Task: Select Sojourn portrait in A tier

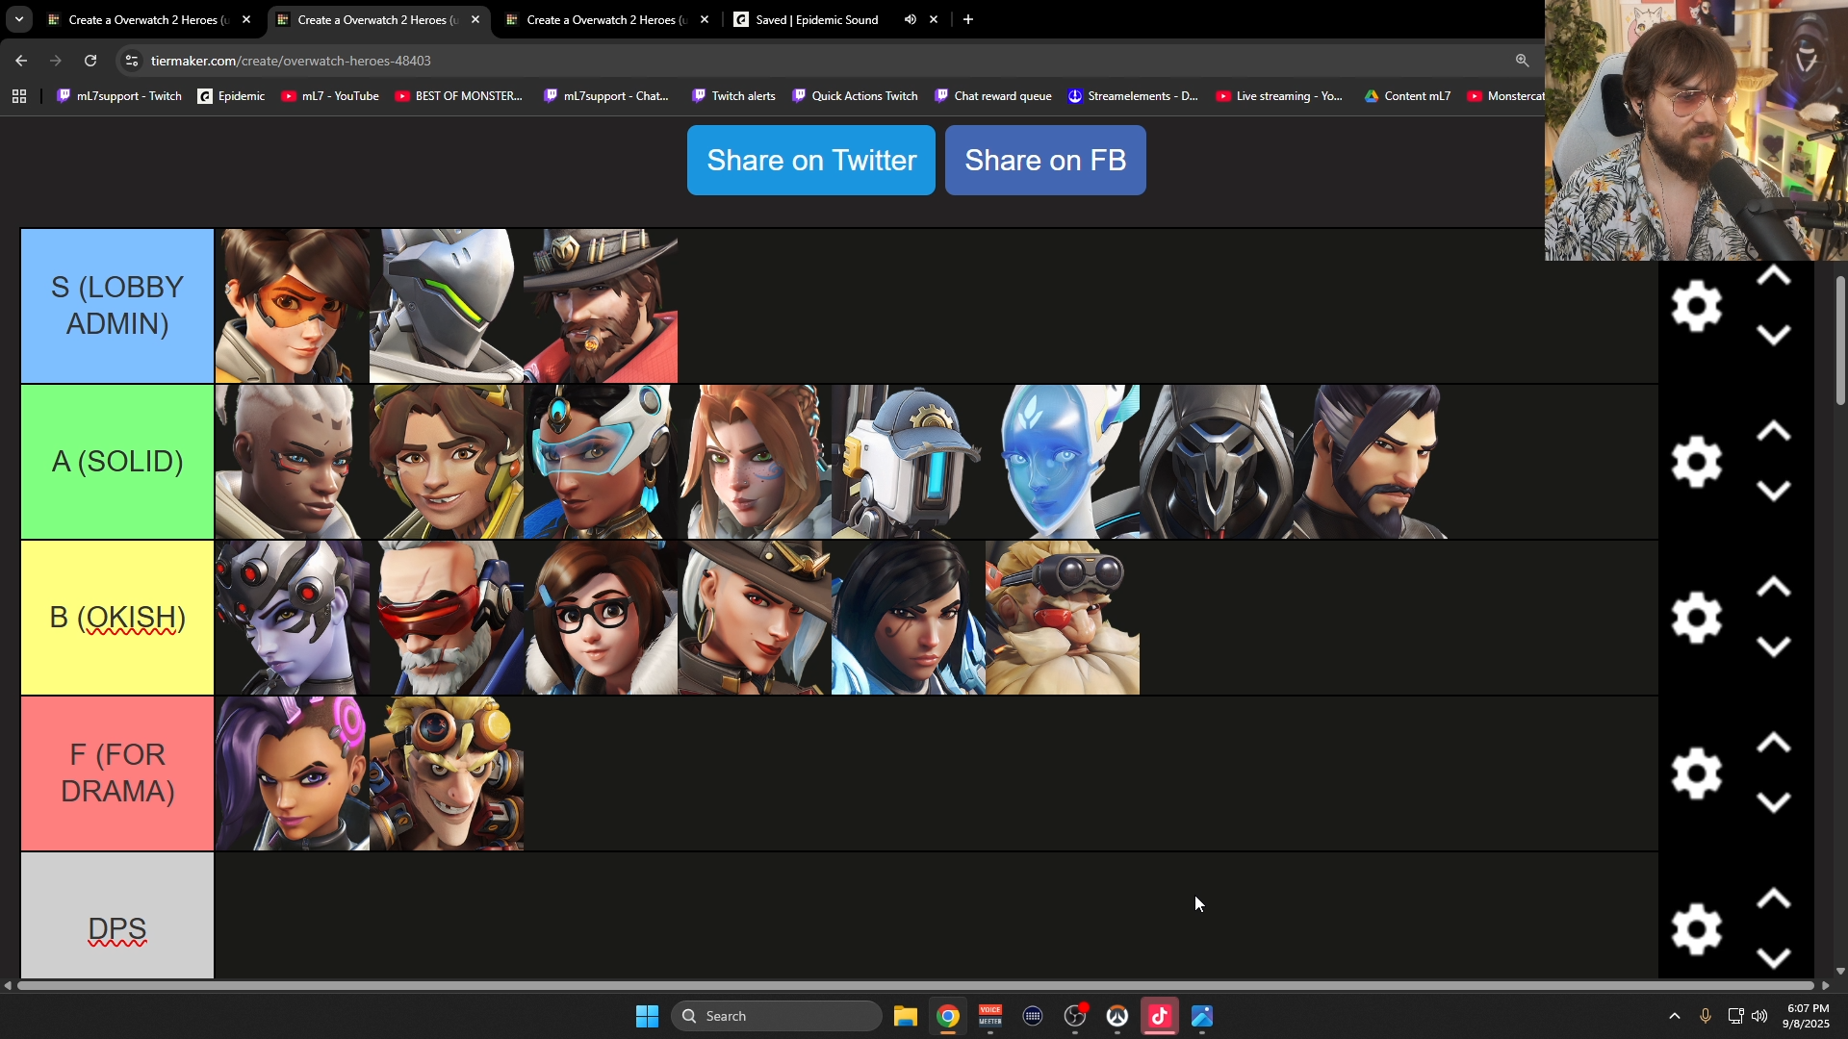Action: 293,462
